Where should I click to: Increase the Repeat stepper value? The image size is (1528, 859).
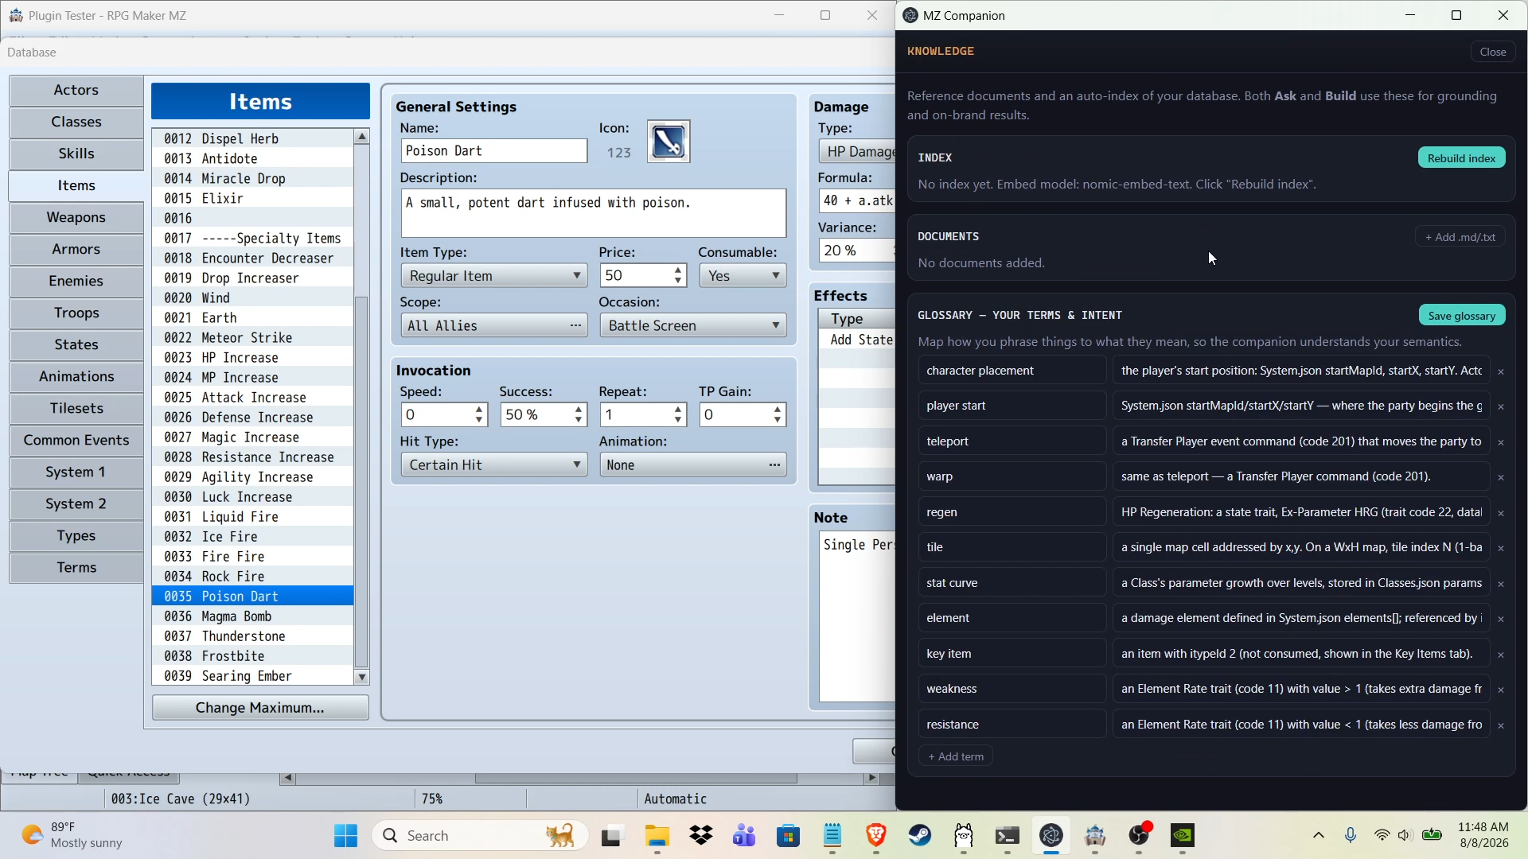pyautogui.click(x=678, y=410)
